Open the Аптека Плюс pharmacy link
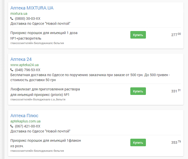This screenshot has width=188, height=159. tap(24, 115)
